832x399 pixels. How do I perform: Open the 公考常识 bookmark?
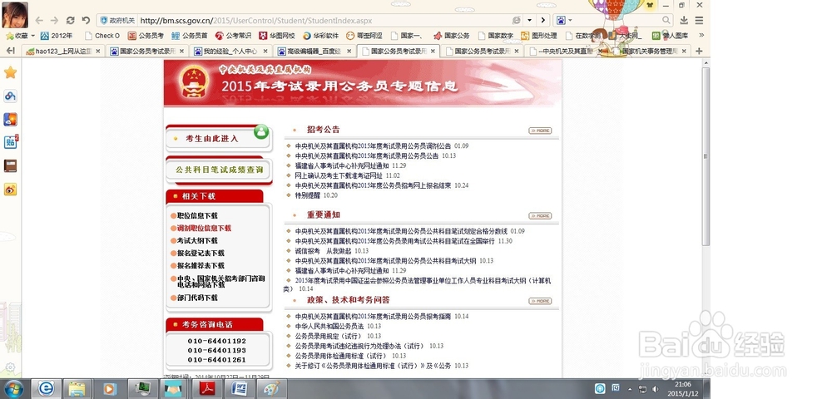pos(234,36)
